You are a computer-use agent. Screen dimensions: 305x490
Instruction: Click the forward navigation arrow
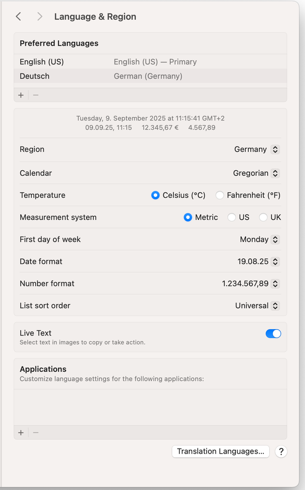[x=40, y=17]
